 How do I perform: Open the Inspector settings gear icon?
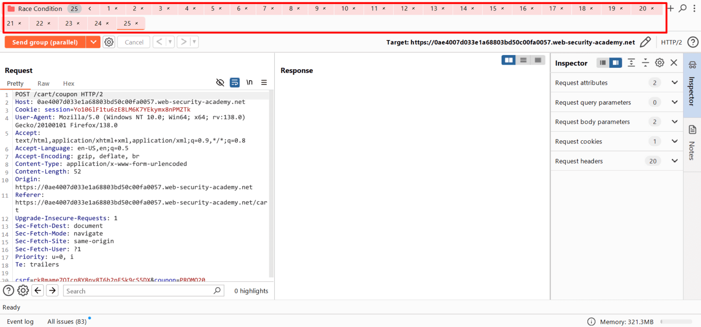point(659,63)
